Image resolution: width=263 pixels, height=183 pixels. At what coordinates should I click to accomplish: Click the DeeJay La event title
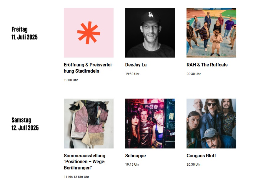coord(136,65)
